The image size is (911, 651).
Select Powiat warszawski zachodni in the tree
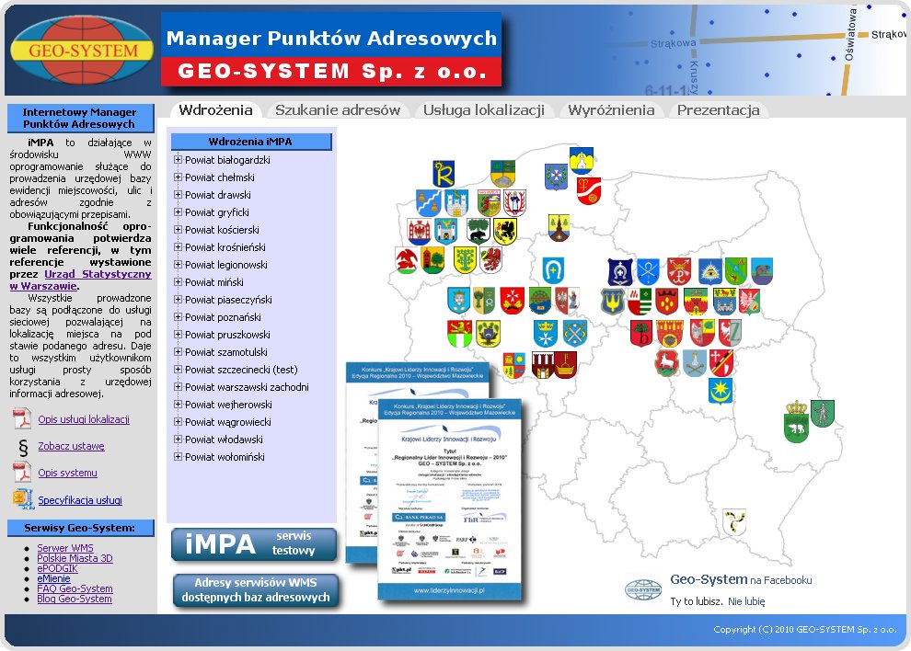247,387
